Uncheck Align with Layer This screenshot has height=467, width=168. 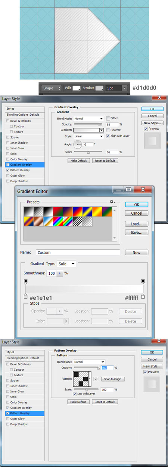(108, 136)
